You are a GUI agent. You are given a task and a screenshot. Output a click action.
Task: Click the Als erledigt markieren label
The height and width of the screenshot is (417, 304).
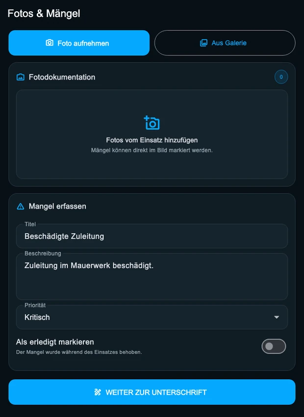(x=55, y=342)
